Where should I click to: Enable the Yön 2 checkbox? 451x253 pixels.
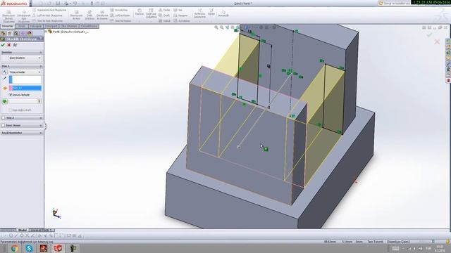pyautogui.click(x=4, y=118)
